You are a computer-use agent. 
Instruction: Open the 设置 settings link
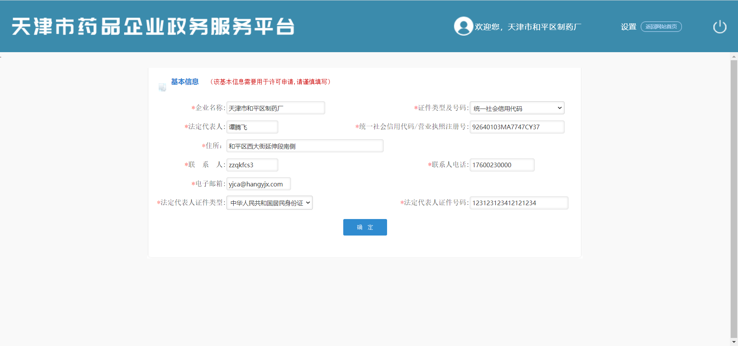click(628, 27)
